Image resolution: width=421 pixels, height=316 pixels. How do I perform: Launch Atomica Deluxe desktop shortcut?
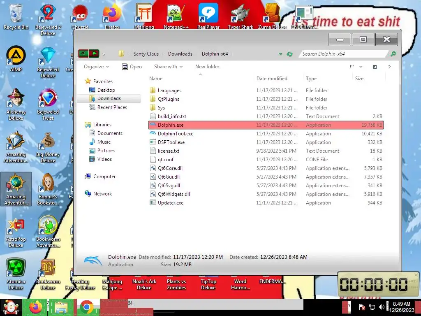point(16,274)
